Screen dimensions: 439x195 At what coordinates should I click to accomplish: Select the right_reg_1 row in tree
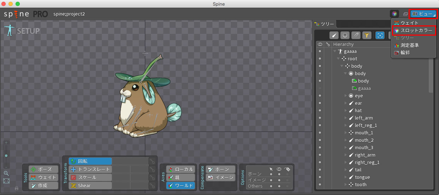(364, 163)
